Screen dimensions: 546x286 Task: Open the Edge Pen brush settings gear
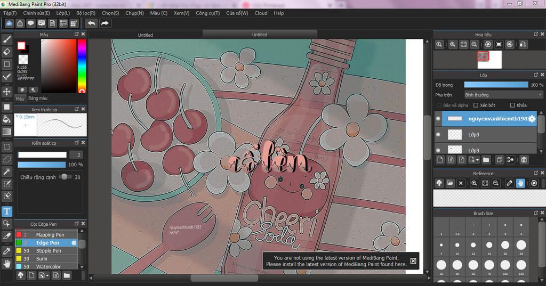click(74, 243)
